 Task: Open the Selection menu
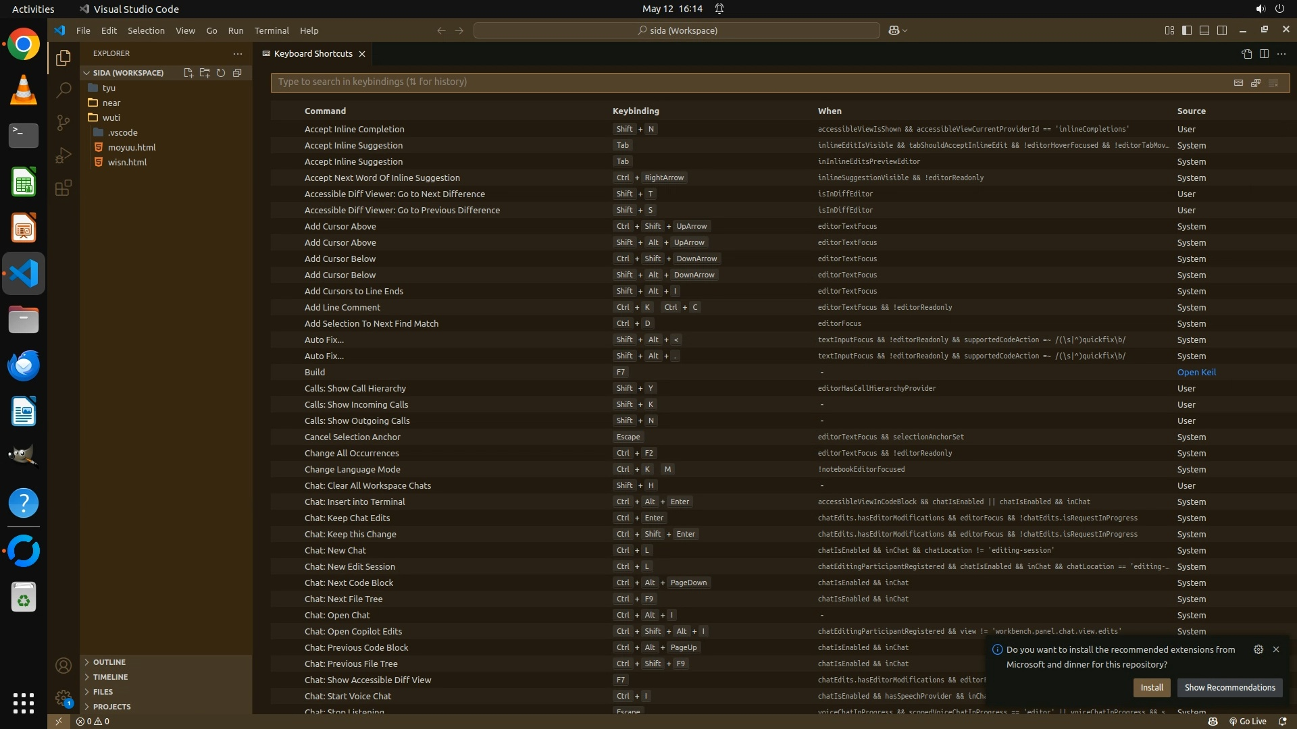tap(146, 30)
